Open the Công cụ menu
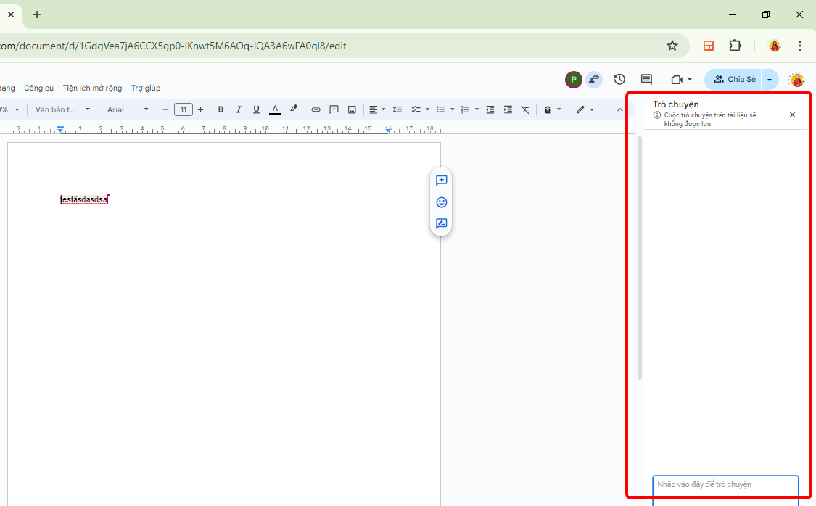Viewport: 816px width, 506px height. coord(39,88)
